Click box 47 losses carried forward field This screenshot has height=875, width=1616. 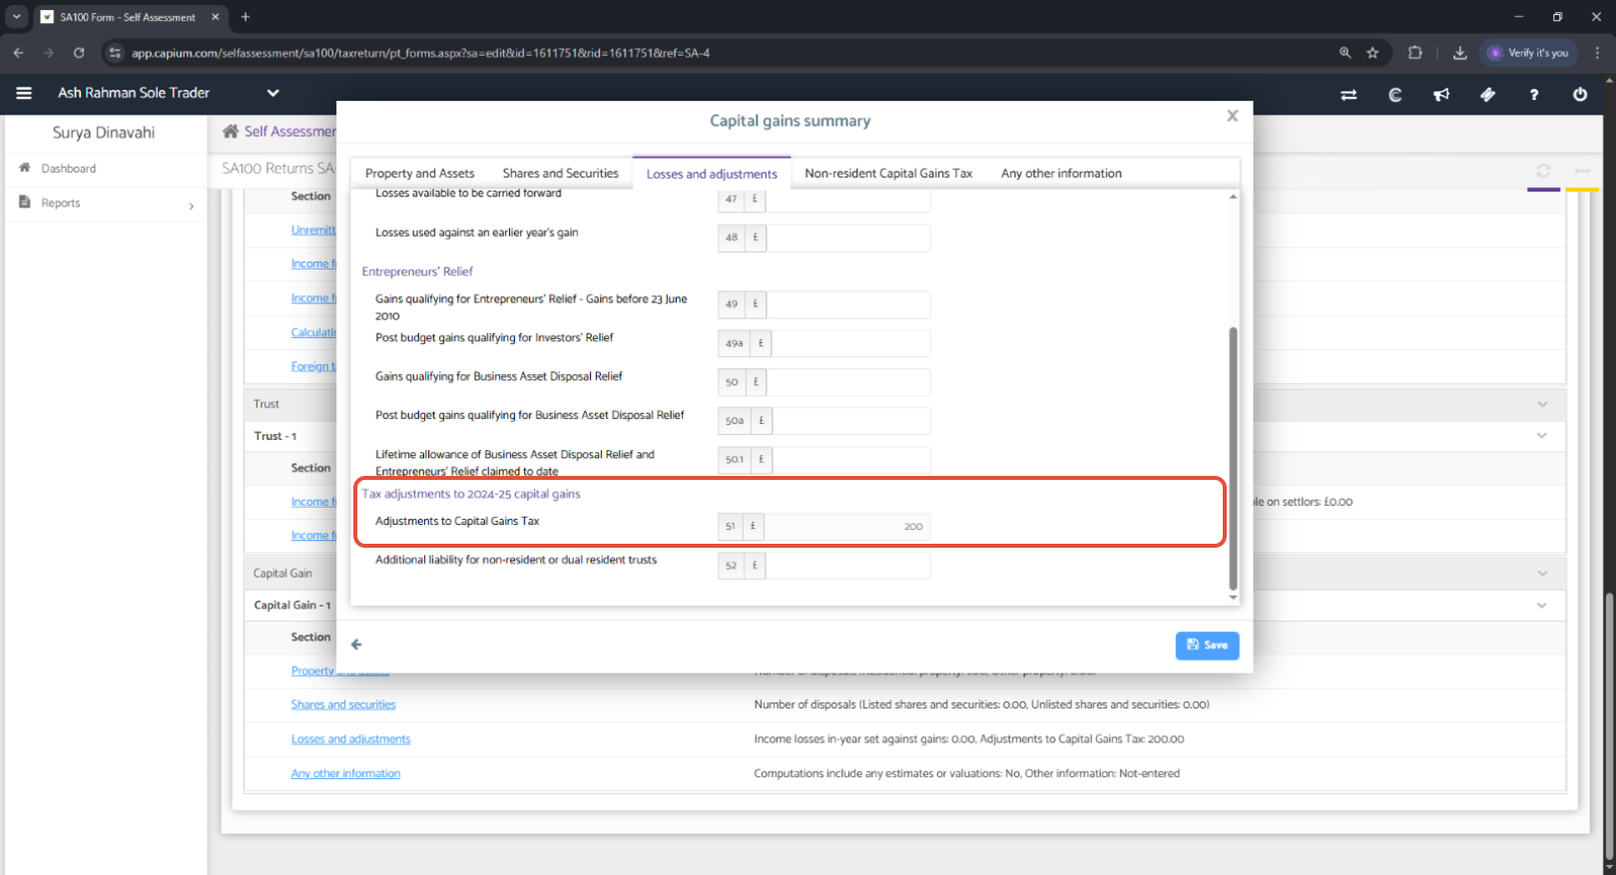coord(847,200)
